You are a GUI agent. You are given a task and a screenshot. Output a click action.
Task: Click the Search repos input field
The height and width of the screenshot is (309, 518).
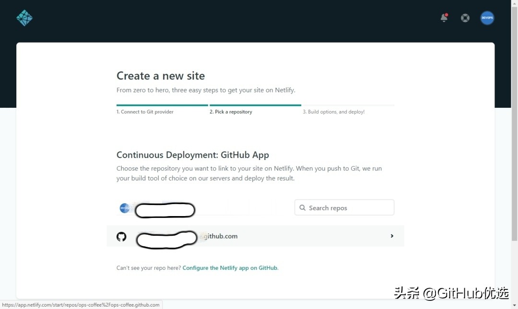tap(344, 207)
